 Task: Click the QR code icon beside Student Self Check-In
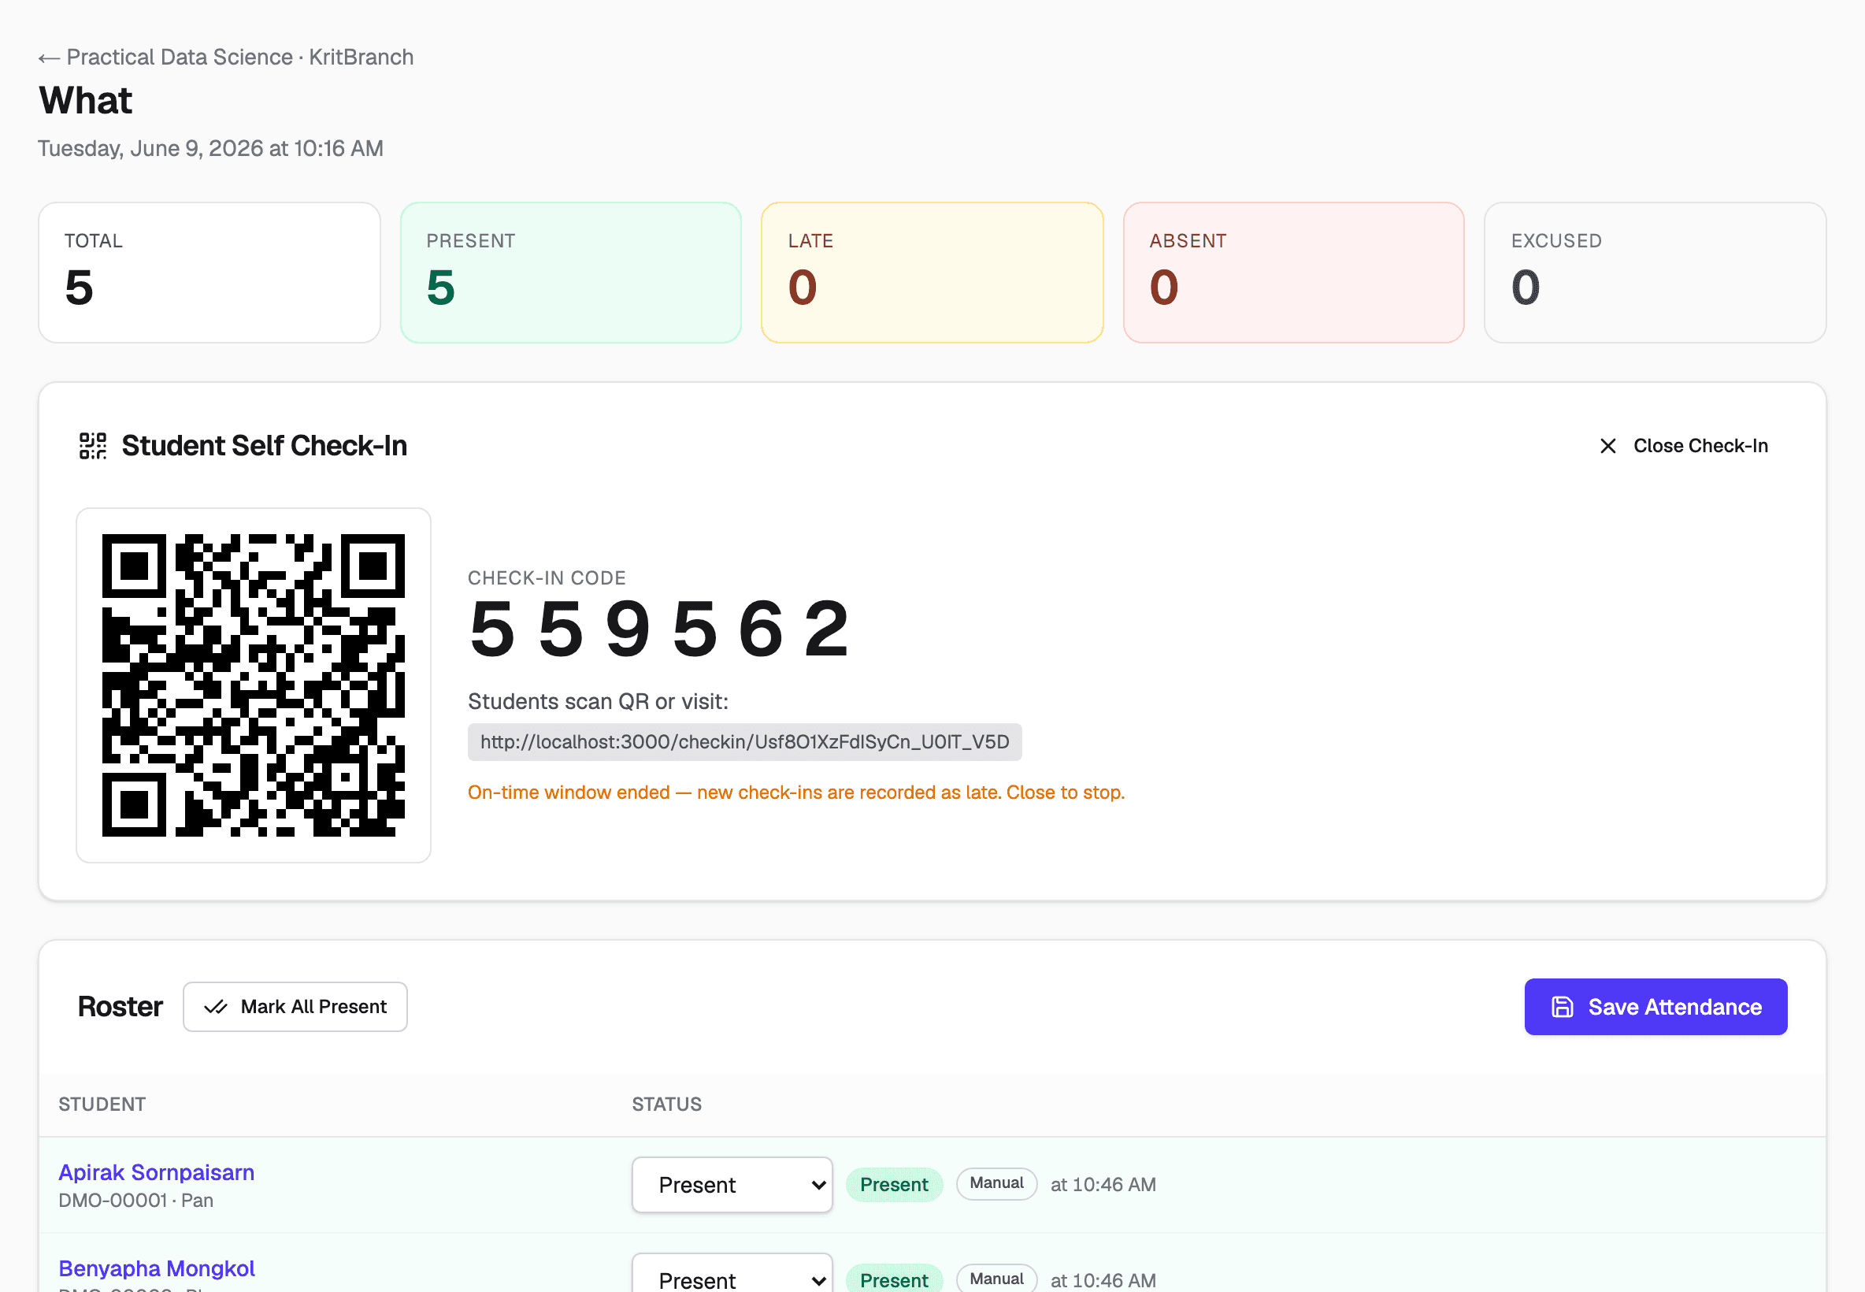(x=93, y=446)
